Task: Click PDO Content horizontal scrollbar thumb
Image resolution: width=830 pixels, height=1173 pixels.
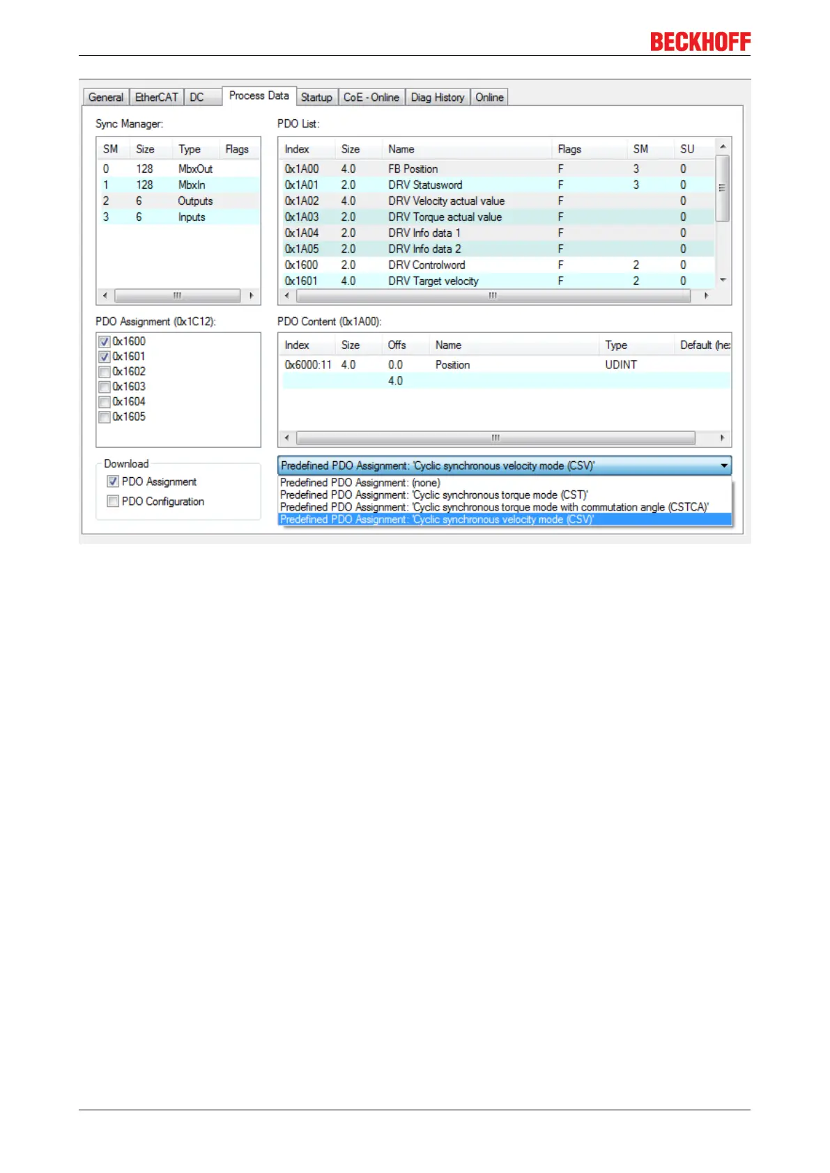Action: click(495, 438)
